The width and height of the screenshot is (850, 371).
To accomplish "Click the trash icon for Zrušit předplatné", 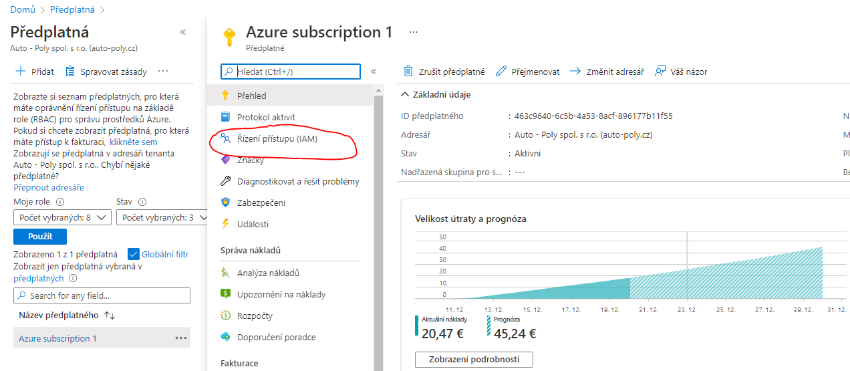I will (x=408, y=72).
